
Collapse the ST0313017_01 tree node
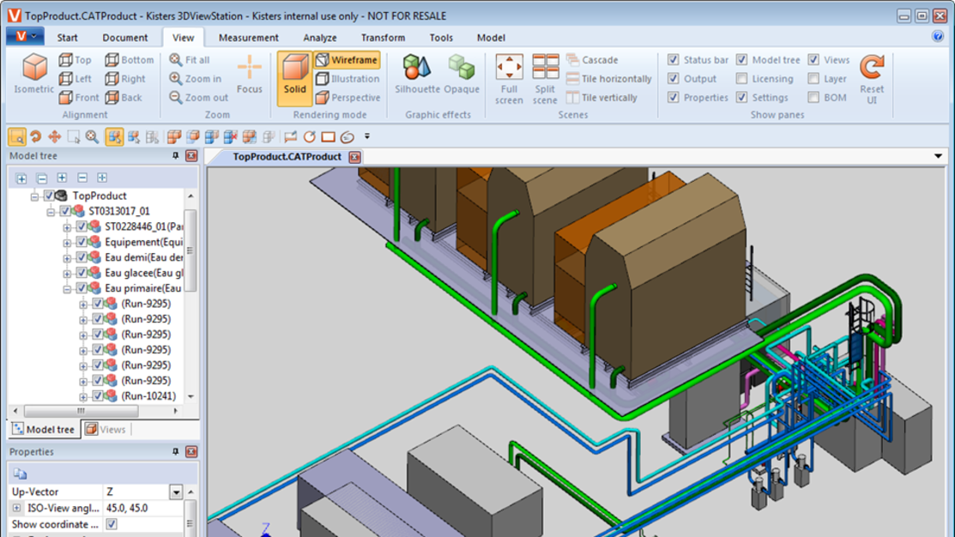pyautogui.click(x=51, y=211)
